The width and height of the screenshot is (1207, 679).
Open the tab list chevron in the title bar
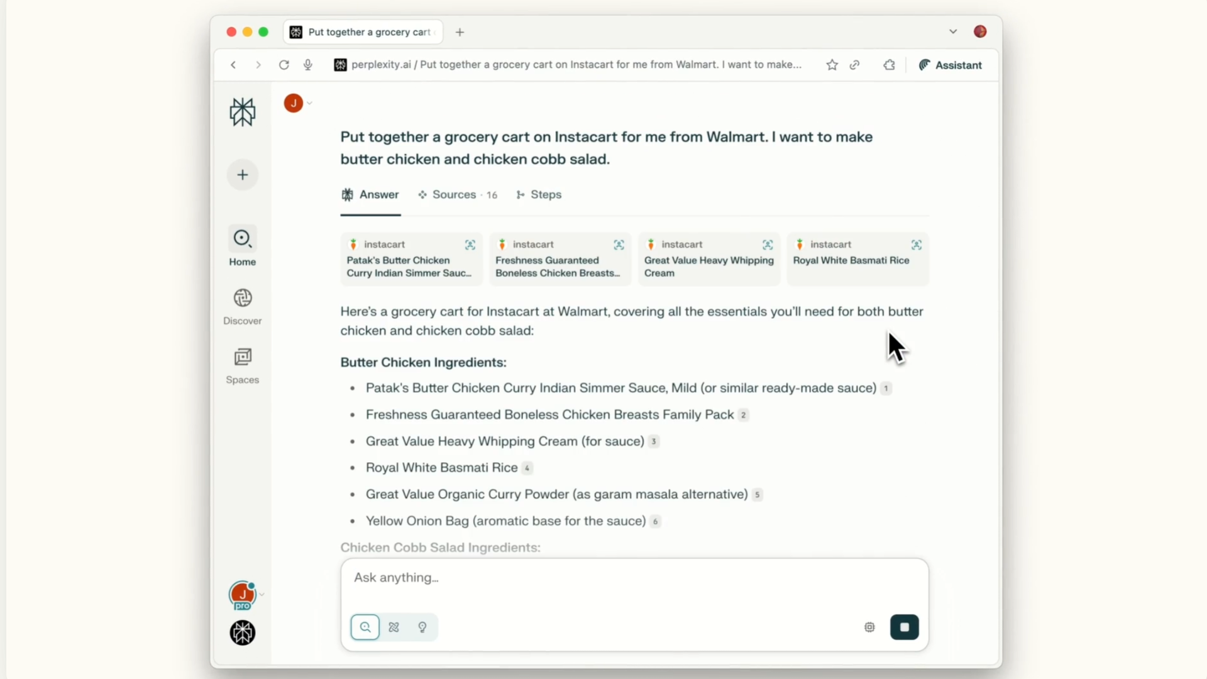(x=952, y=31)
